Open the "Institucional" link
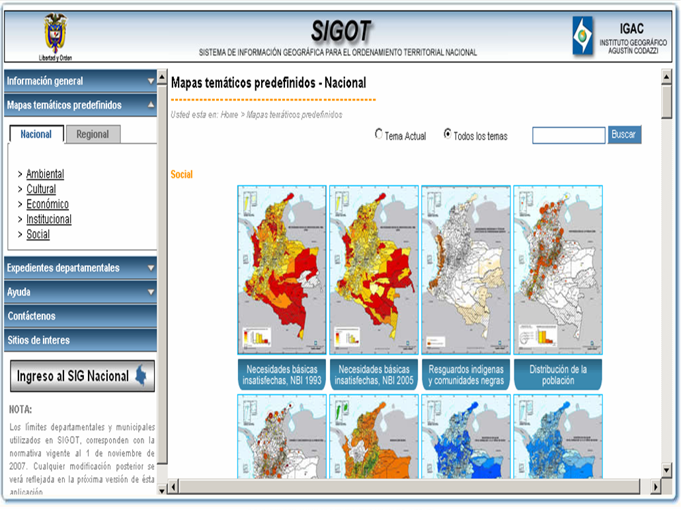This screenshot has height=510, width=681. pyautogui.click(x=48, y=218)
